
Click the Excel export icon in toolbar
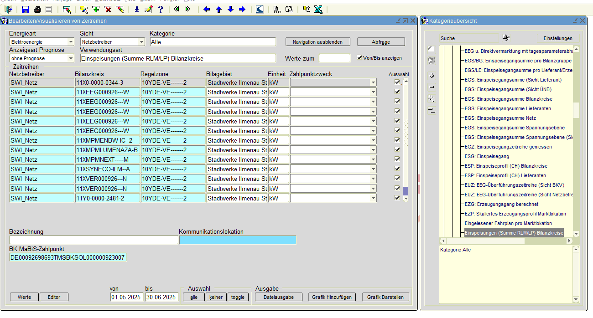[318, 9]
